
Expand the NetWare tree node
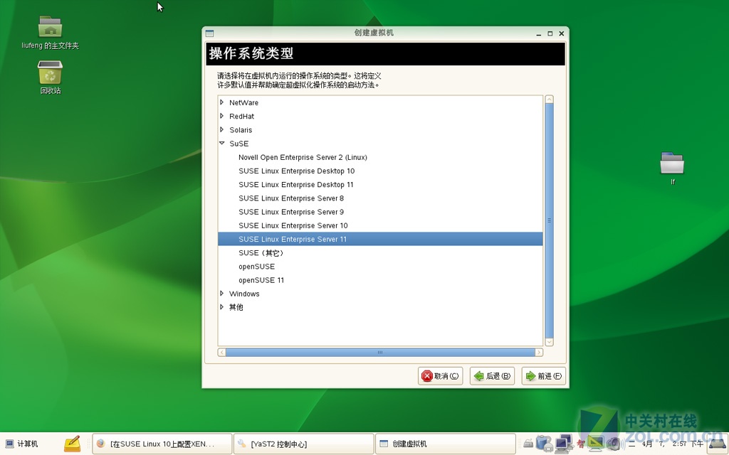tap(222, 102)
